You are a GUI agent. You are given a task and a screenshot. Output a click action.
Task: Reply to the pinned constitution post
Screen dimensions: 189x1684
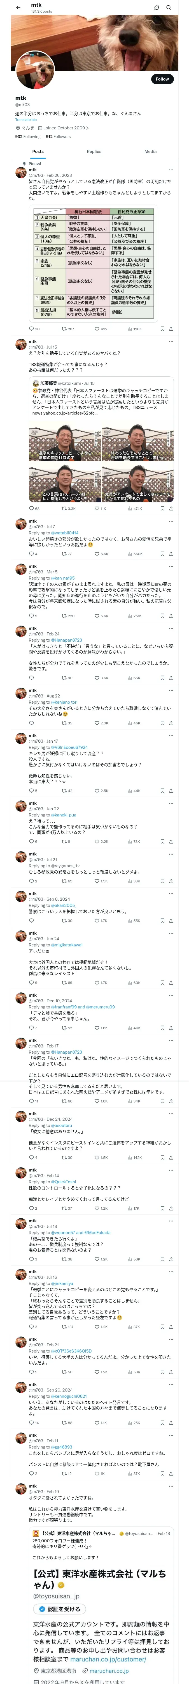point(30,329)
